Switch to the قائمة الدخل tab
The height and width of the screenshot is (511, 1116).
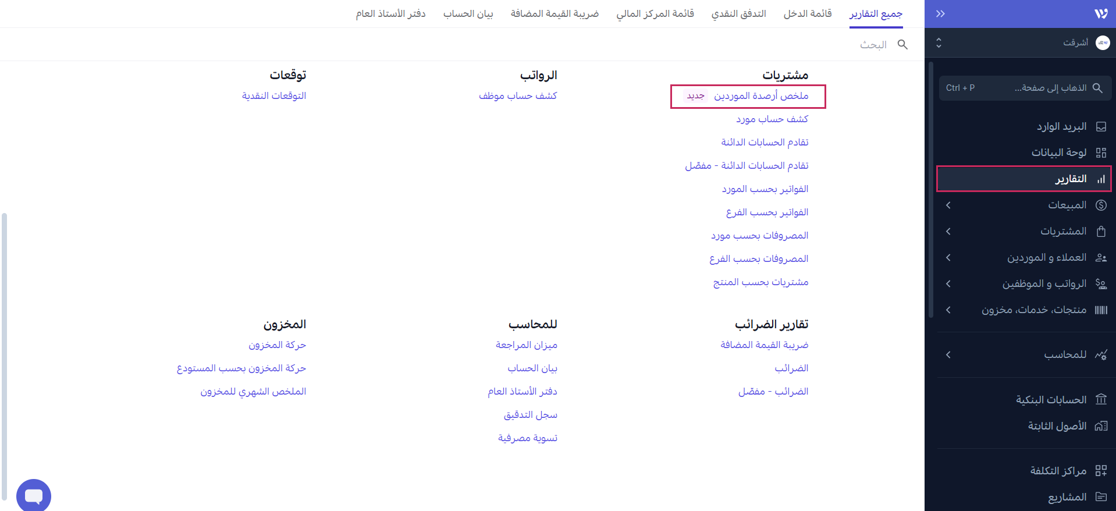pos(807,14)
